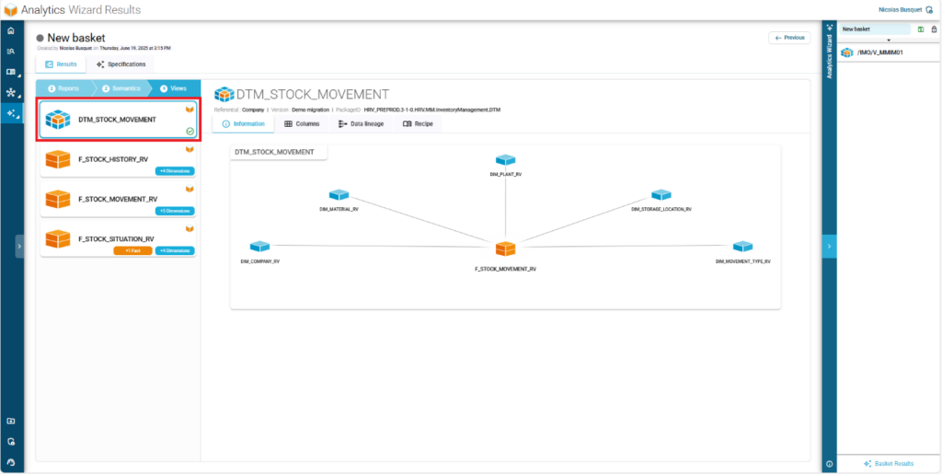Click the F_STOCK_MOVEMENT_RV orange cube node in diagram
The width and height of the screenshot is (942, 474).
point(505,249)
